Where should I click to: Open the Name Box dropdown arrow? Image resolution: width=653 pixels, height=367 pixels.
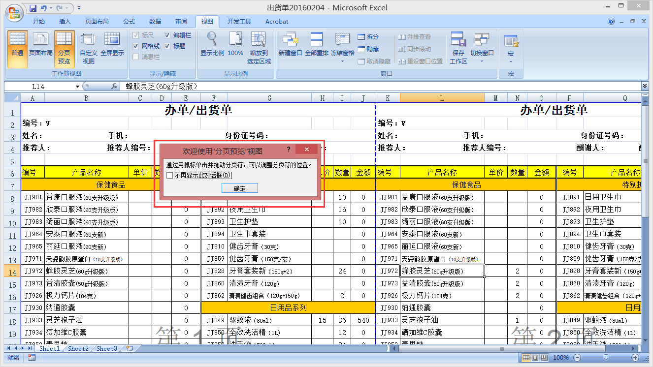77,87
